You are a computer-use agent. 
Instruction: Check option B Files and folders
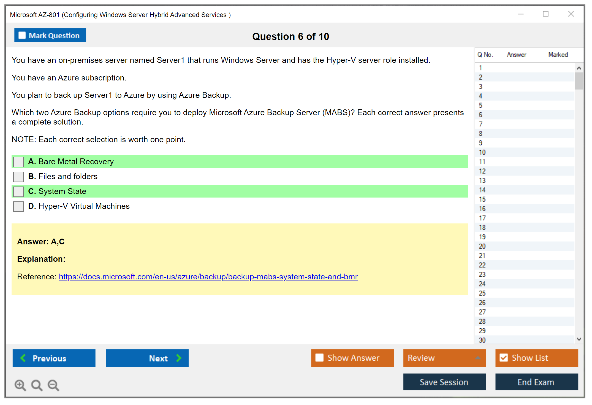(18, 177)
